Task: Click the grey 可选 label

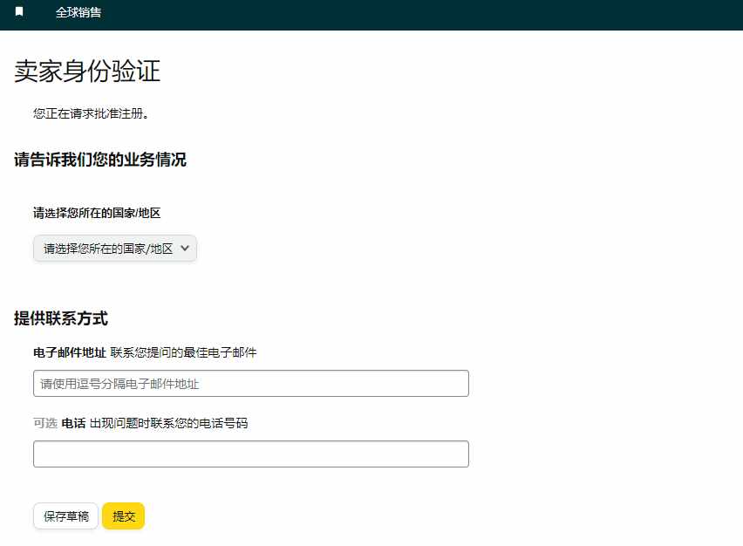Action: [x=45, y=423]
